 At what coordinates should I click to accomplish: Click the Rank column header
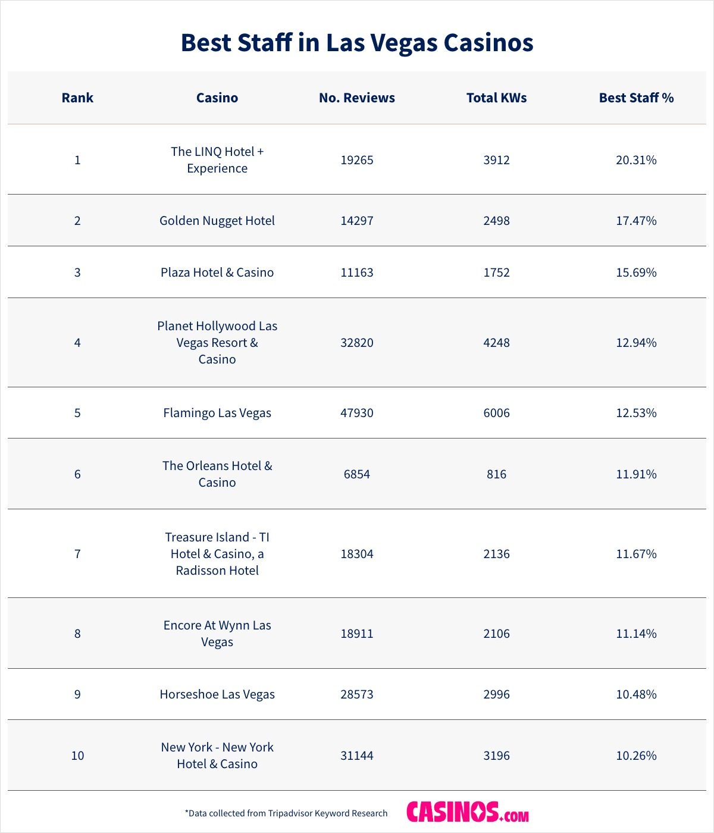click(x=77, y=98)
